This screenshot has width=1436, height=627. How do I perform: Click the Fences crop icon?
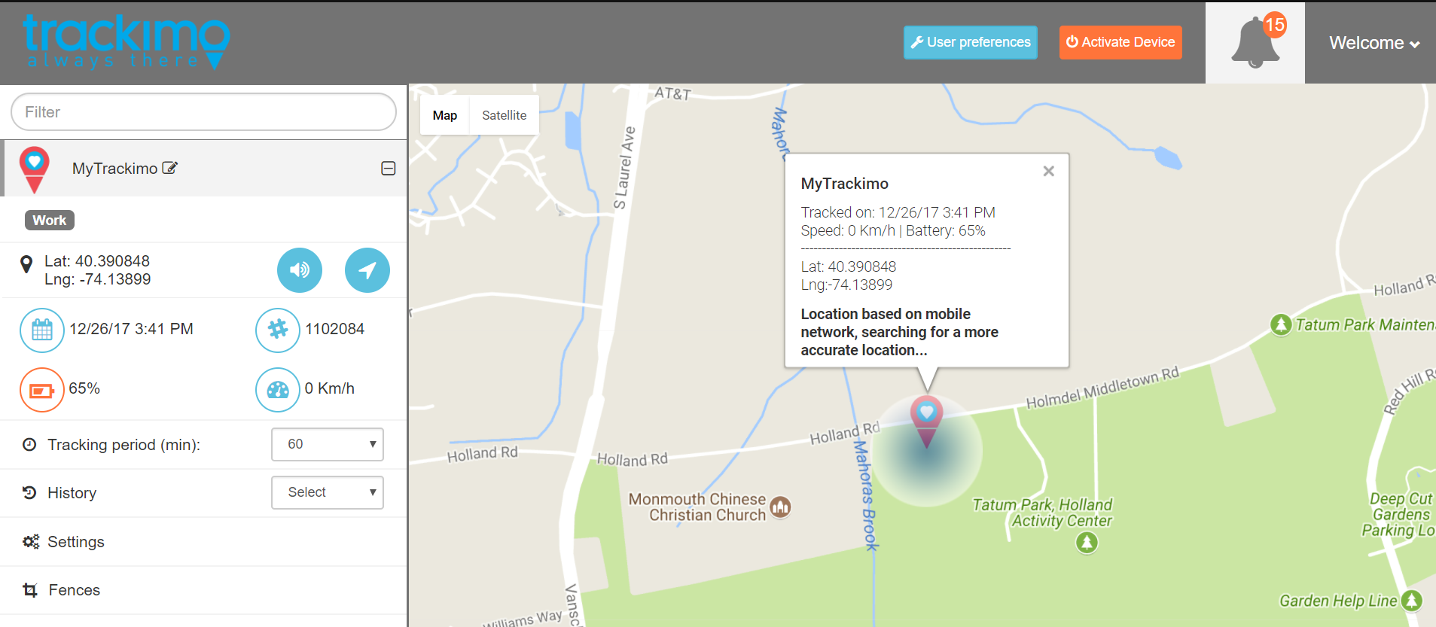(x=30, y=590)
